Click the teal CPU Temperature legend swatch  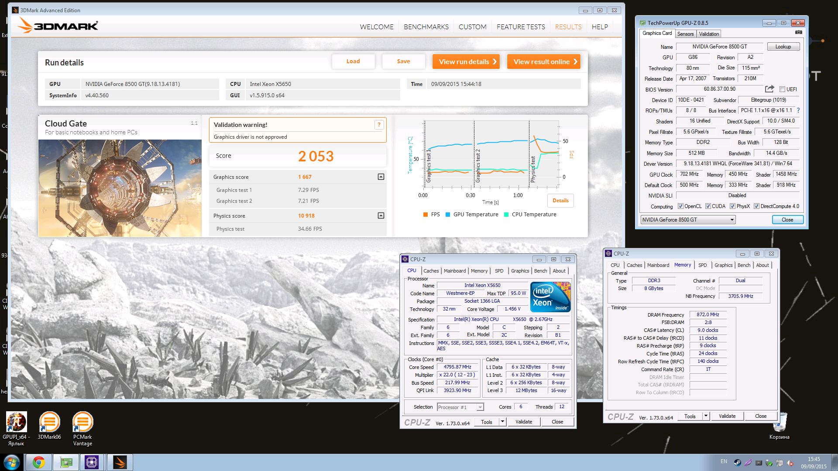click(506, 215)
